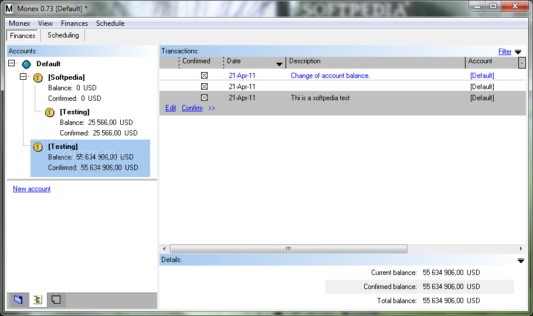Click the coin icon beside nested [Testing] account

pyautogui.click(x=50, y=112)
